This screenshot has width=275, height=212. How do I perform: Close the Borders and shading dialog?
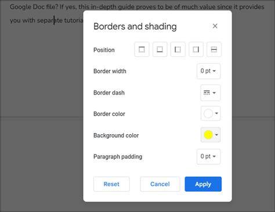pyautogui.click(x=215, y=26)
